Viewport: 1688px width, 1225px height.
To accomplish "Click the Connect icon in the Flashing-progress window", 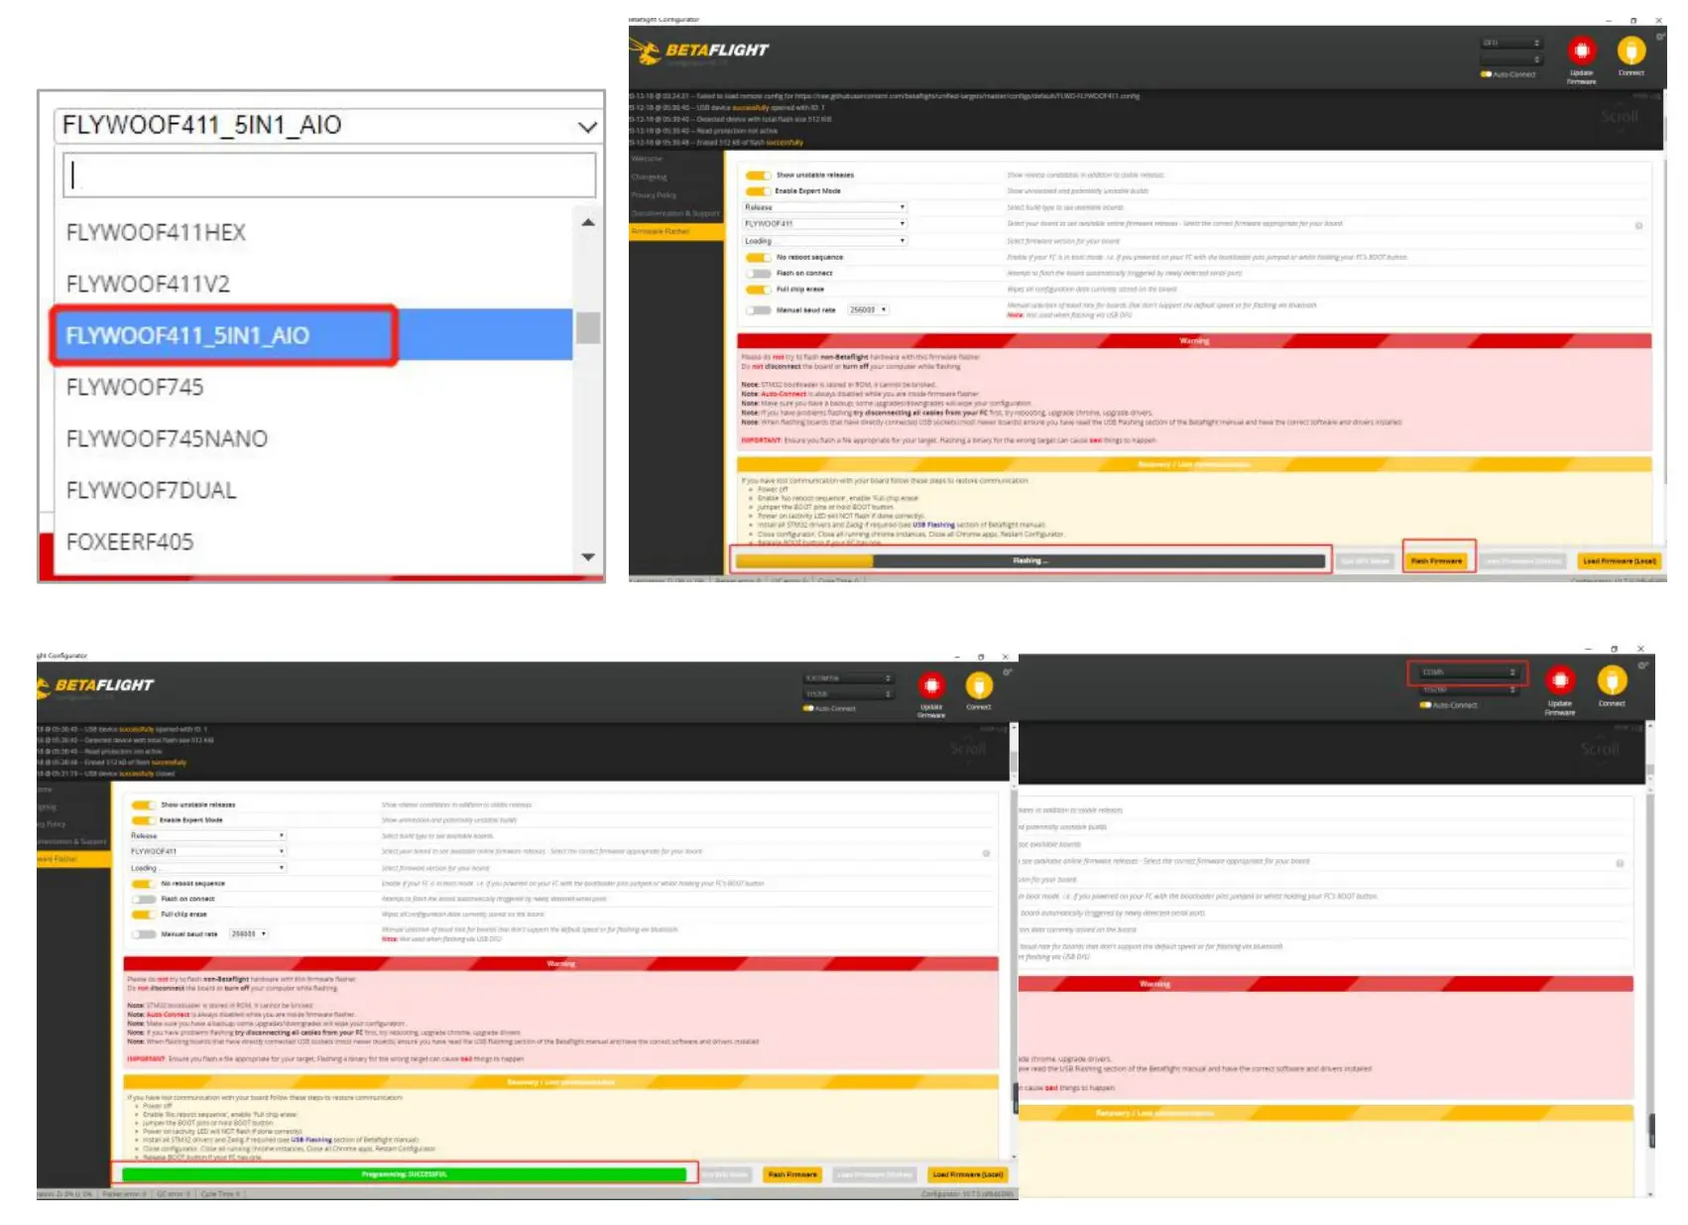I will click(x=1631, y=51).
